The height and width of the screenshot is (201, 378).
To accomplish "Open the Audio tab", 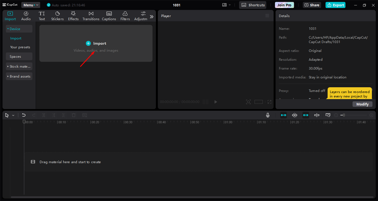I will click(26, 16).
